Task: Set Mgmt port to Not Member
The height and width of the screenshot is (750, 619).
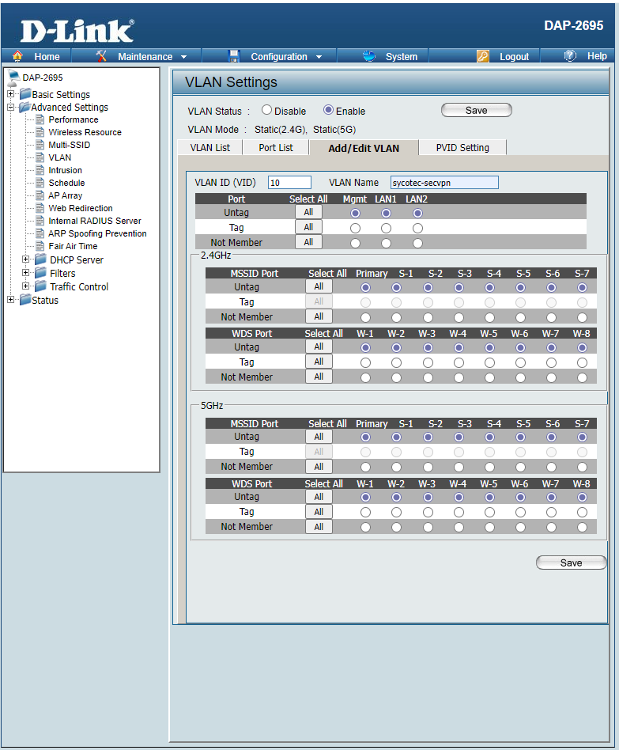Action: [x=355, y=243]
